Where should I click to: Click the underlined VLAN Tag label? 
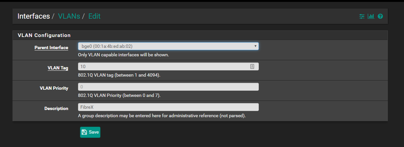[58, 68]
